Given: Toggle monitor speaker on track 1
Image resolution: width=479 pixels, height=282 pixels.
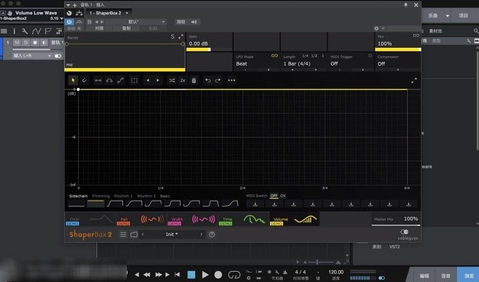Looking at the screenshot, I should coord(44,42).
